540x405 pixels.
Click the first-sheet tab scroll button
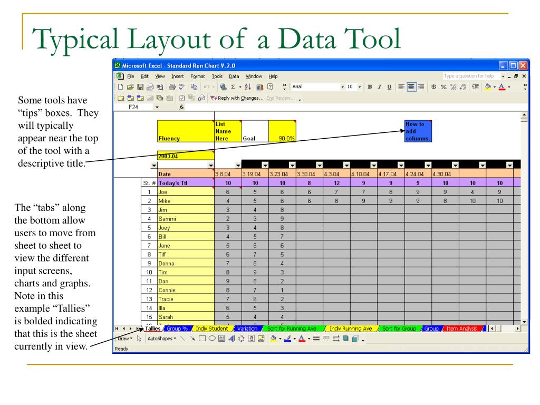click(117, 329)
